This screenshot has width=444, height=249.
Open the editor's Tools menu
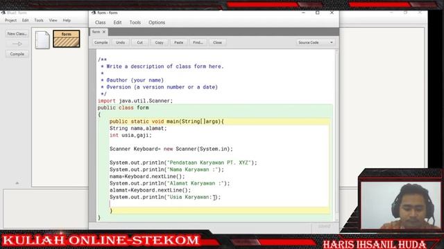pyautogui.click(x=135, y=22)
